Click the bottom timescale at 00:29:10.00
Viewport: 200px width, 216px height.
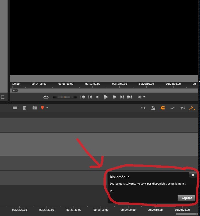(155, 210)
